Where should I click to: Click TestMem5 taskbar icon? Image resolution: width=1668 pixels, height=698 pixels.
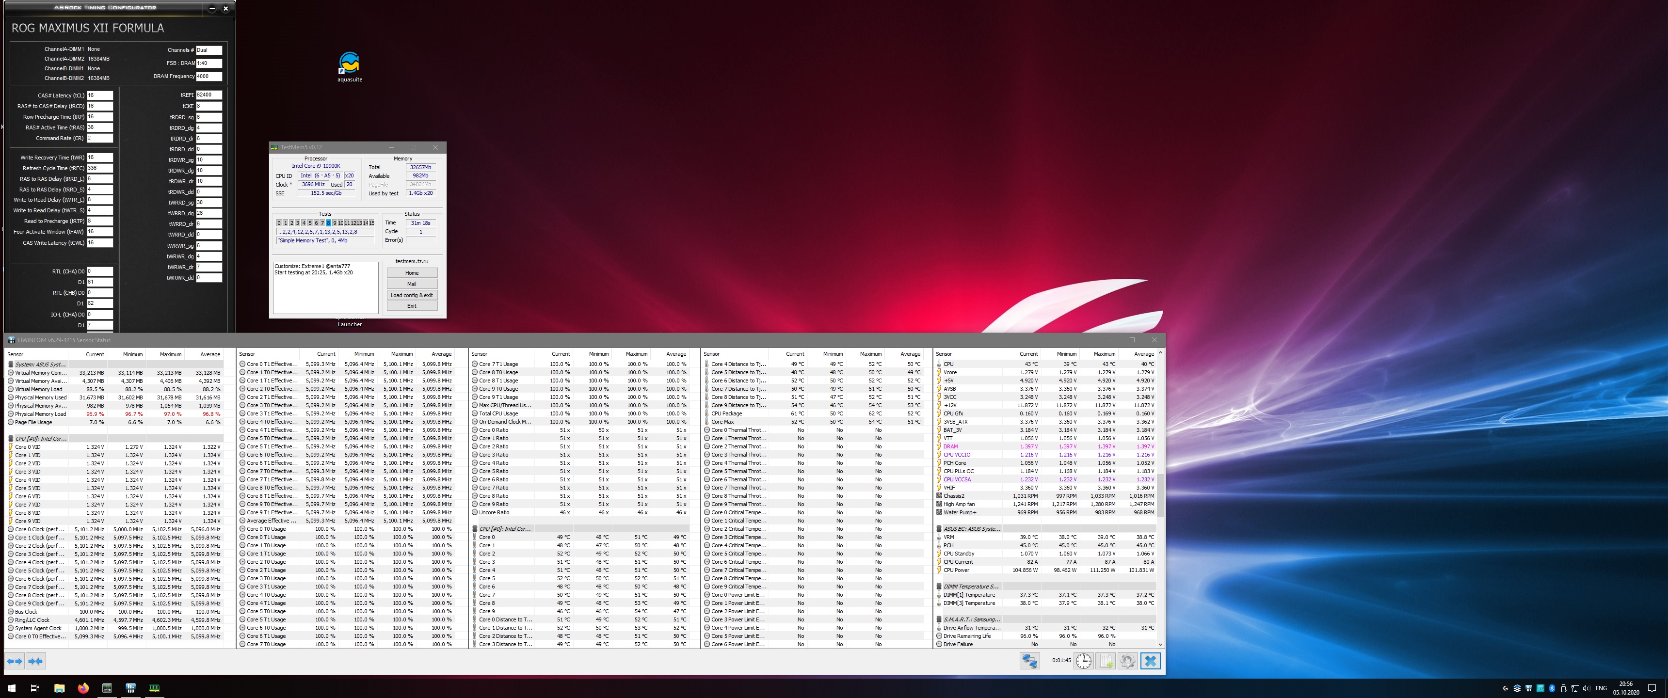click(x=154, y=688)
